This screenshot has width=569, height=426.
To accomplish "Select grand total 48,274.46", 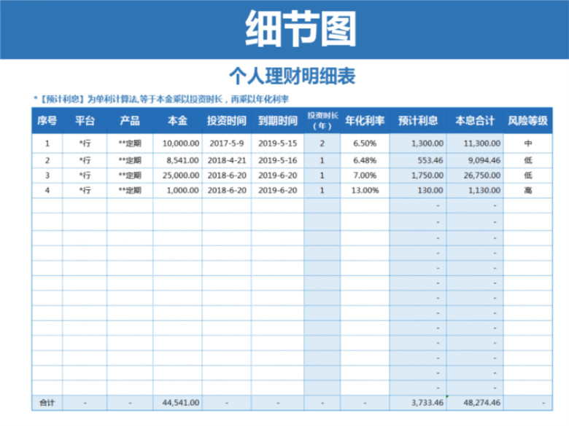I will pos(475,403).
